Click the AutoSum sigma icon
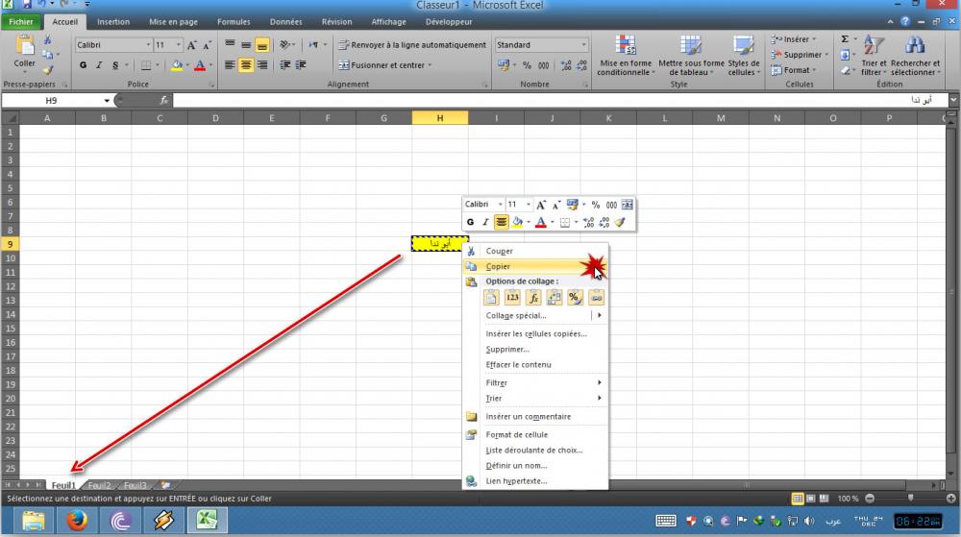 point(845,39)
